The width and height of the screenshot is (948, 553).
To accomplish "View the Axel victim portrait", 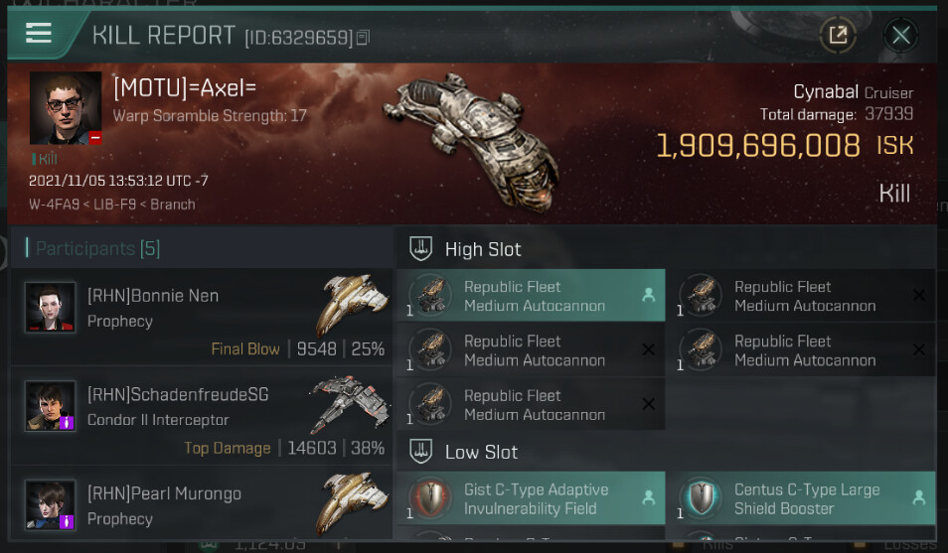I will 66,107.
